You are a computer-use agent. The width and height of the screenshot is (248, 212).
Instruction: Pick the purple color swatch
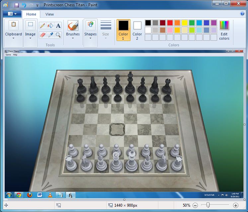pyautogui.click(x=214, y=23)
